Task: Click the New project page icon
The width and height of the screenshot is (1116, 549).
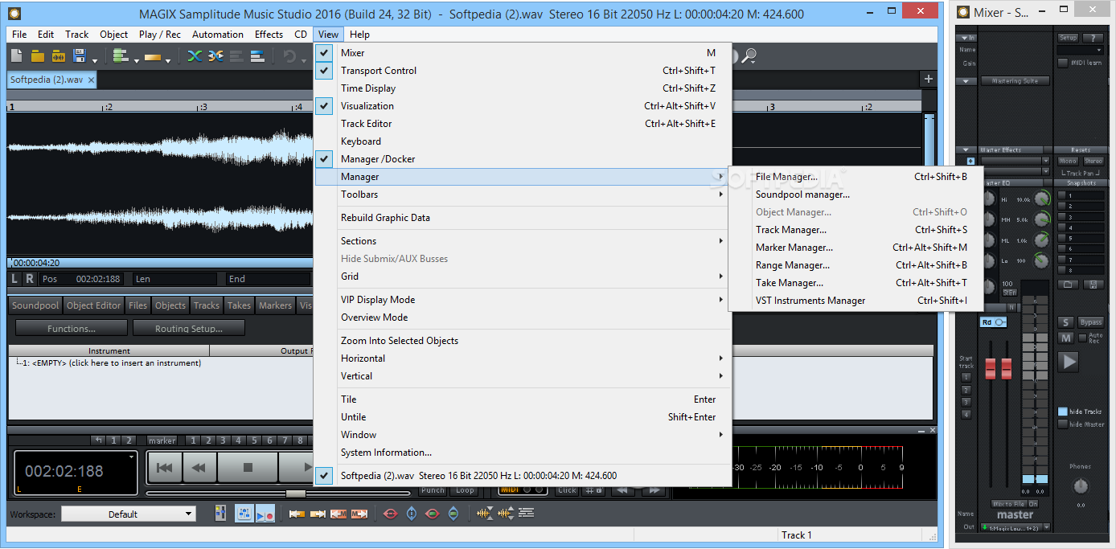Action: tap(17, 56)
